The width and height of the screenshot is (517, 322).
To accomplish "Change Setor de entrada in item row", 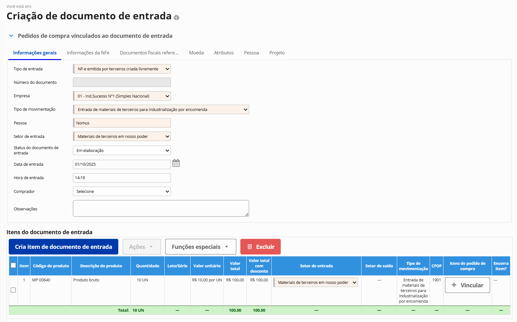I will pos(315,282).
